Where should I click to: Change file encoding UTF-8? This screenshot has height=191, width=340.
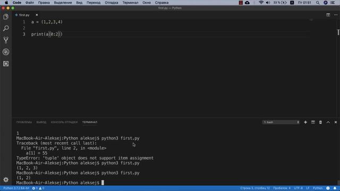(x=298, y=188)
